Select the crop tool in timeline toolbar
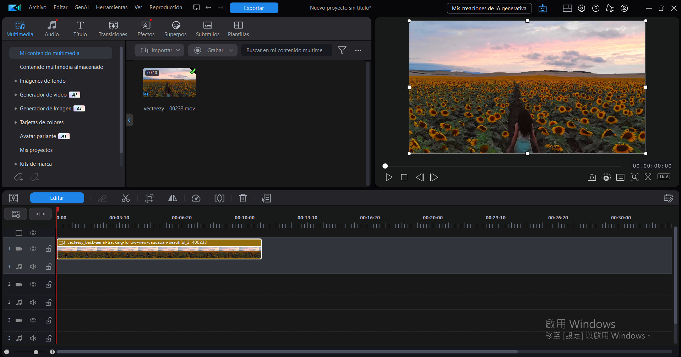Screen dimensions: 681x357 pos(149,198)
